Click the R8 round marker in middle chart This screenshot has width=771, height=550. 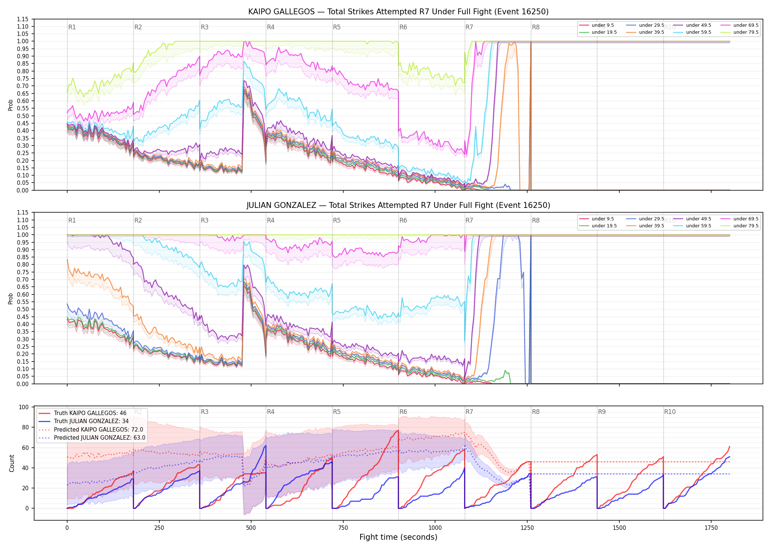536,220
